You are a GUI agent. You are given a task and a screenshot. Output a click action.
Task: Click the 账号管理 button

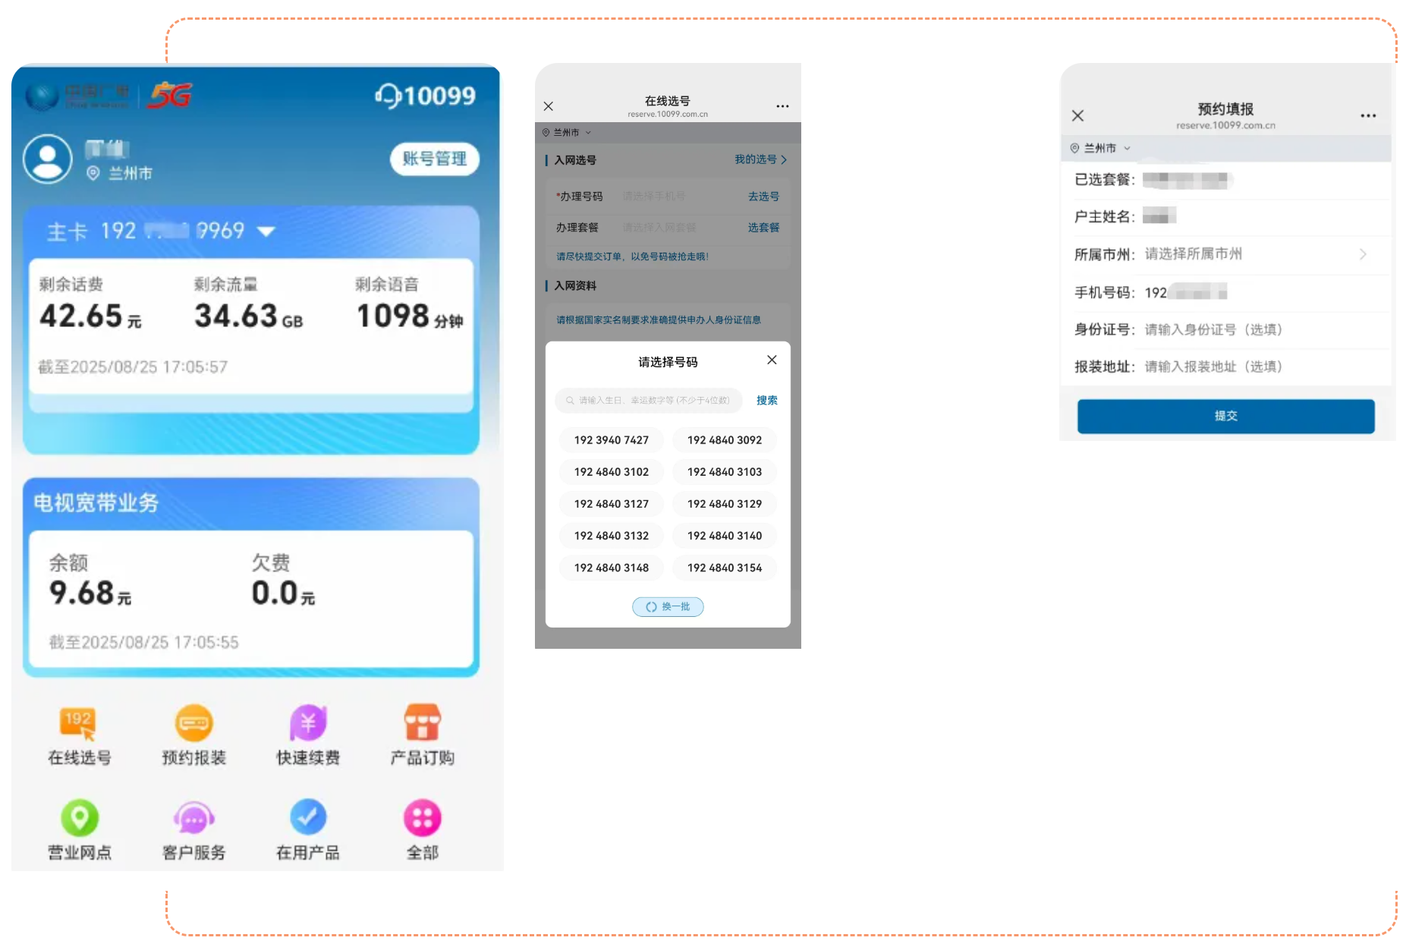[x=434, y=159]
